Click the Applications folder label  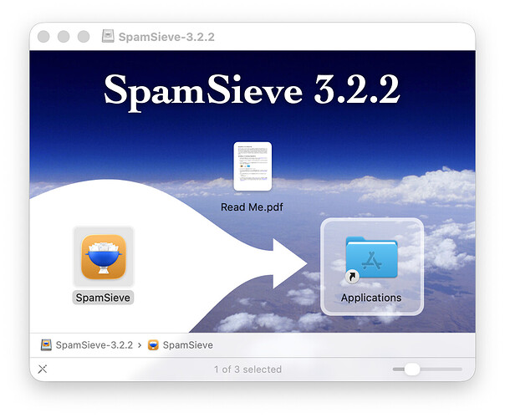pyautogui.click(x=371, y=298)
